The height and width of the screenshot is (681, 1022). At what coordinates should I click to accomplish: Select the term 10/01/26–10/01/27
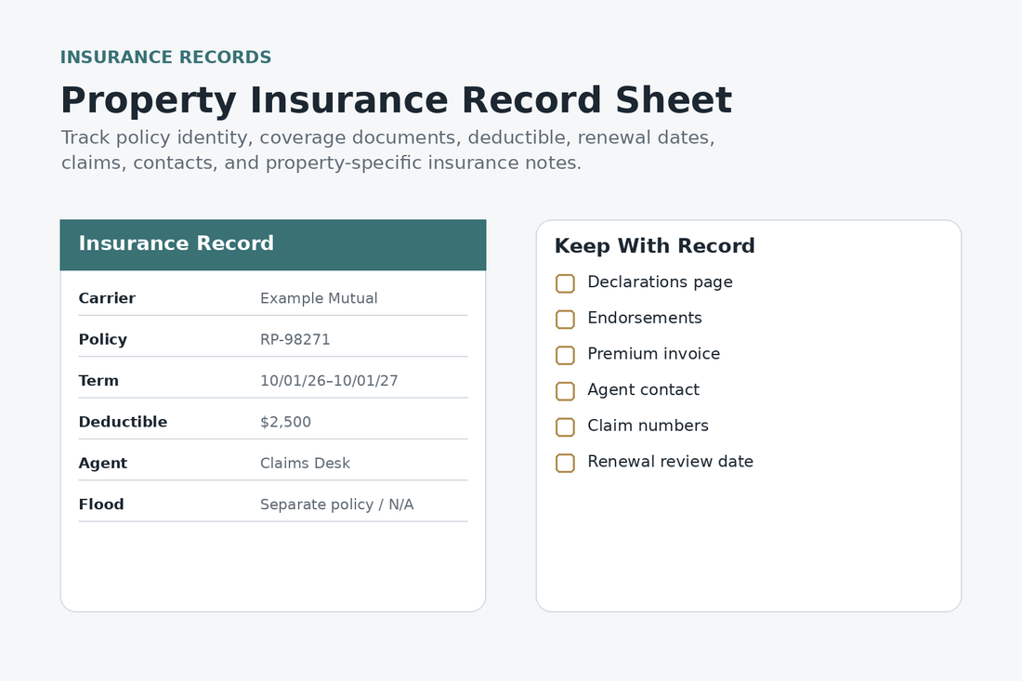(329, 381)
